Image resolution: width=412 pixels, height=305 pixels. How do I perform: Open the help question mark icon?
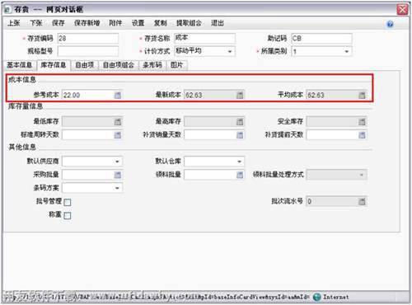click(390, 24)
